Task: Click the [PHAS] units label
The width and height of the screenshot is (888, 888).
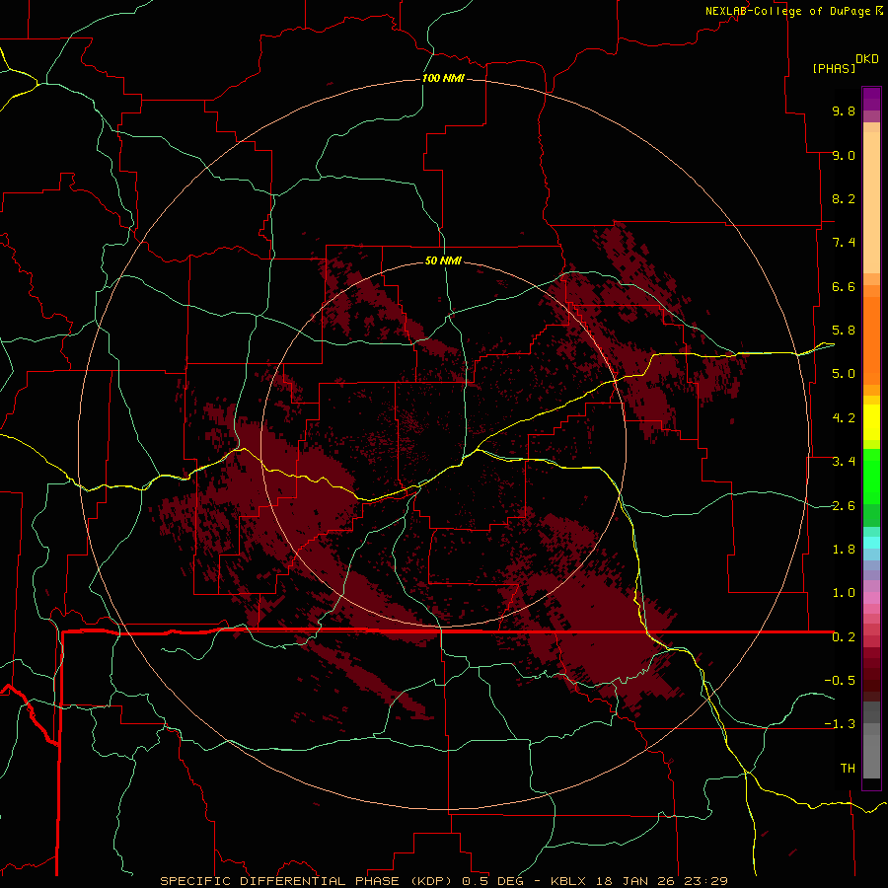Action: click(834, 68)
